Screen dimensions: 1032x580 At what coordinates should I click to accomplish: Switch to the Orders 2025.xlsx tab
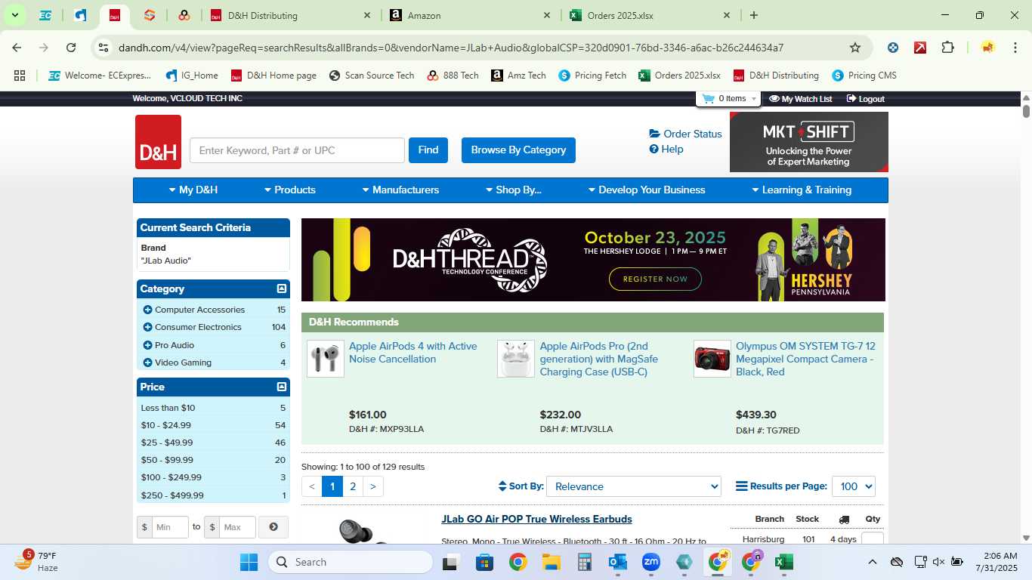click(x=648, y=15)
